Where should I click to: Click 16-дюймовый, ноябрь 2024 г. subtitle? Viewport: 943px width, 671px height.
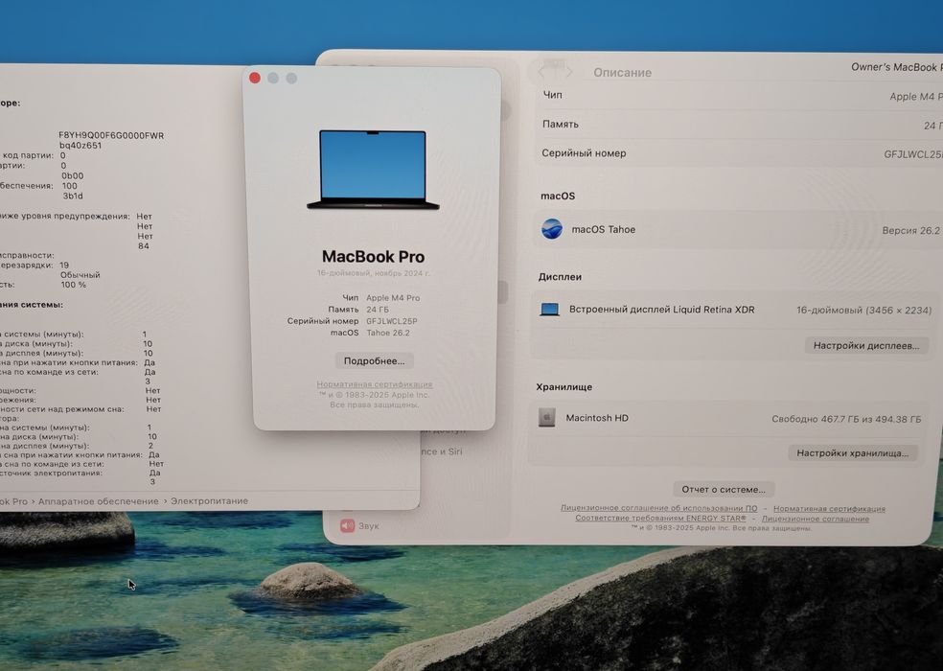[374, 273]
